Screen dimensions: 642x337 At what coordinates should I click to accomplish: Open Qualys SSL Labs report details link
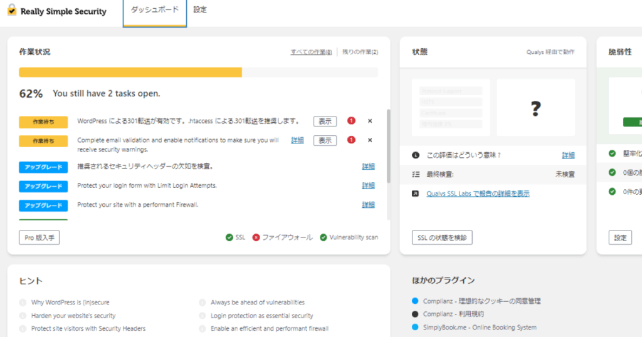pyautogui.click(x=478, y=194)
